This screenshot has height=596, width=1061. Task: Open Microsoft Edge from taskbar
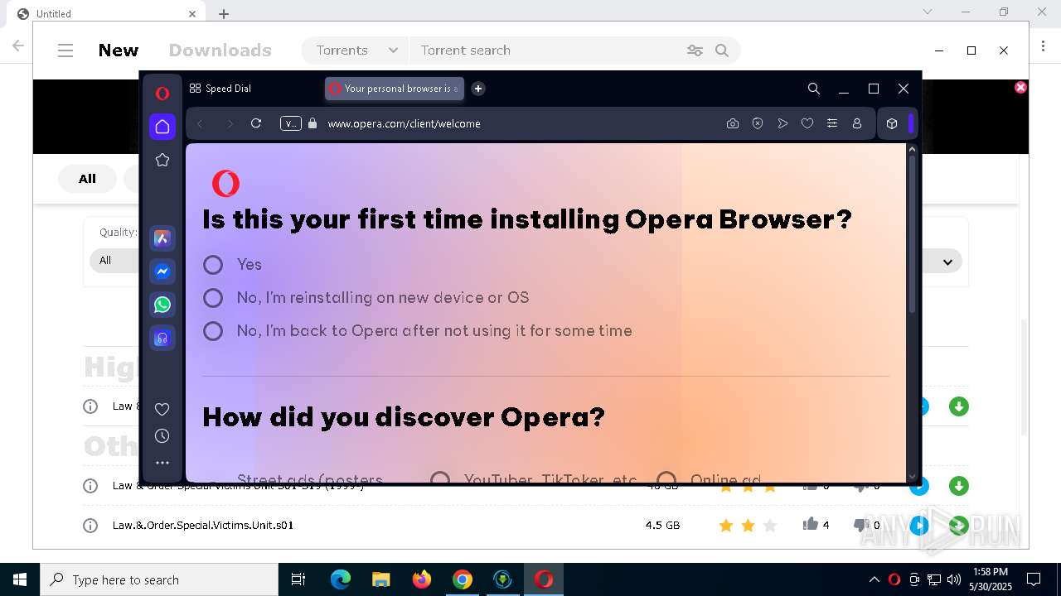[341, 579]
